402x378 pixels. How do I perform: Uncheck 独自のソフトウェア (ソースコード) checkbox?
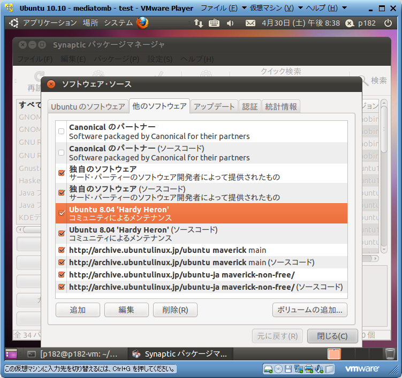point(61,192)
